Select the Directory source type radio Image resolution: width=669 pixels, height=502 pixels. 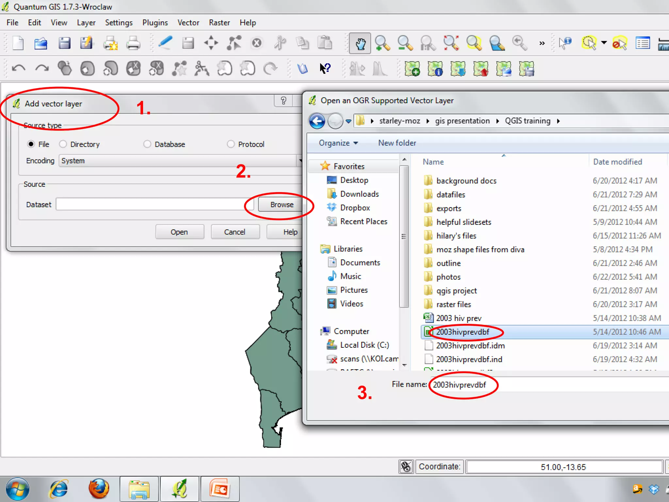pyautogui.click(x=63, y=144)
